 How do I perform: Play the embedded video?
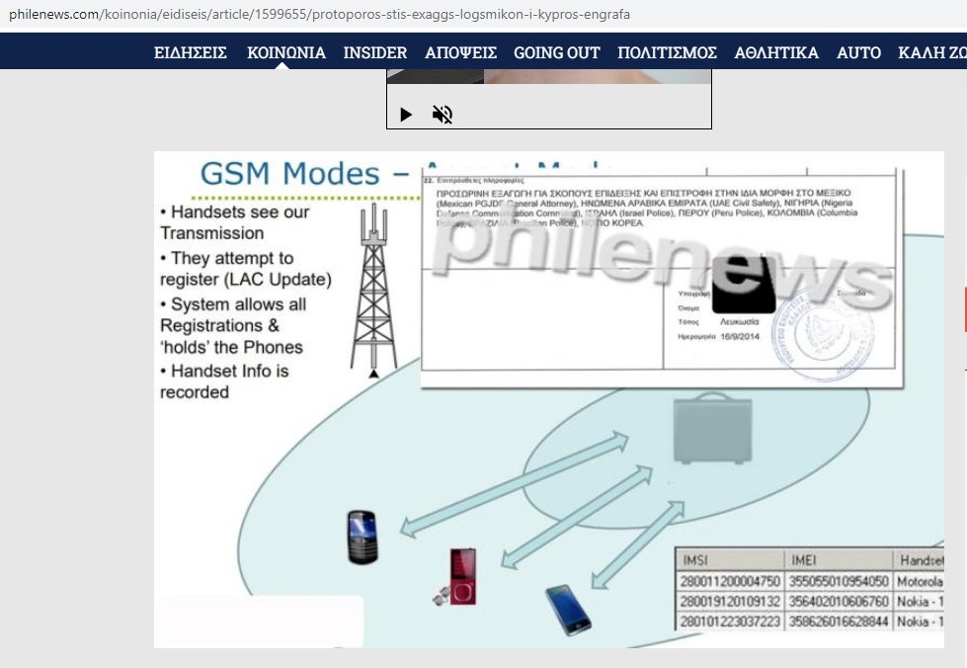pos(406,114)
